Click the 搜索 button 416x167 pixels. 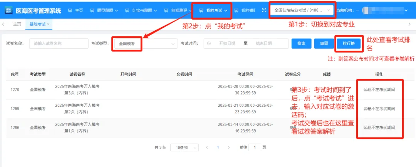(301, 44)
